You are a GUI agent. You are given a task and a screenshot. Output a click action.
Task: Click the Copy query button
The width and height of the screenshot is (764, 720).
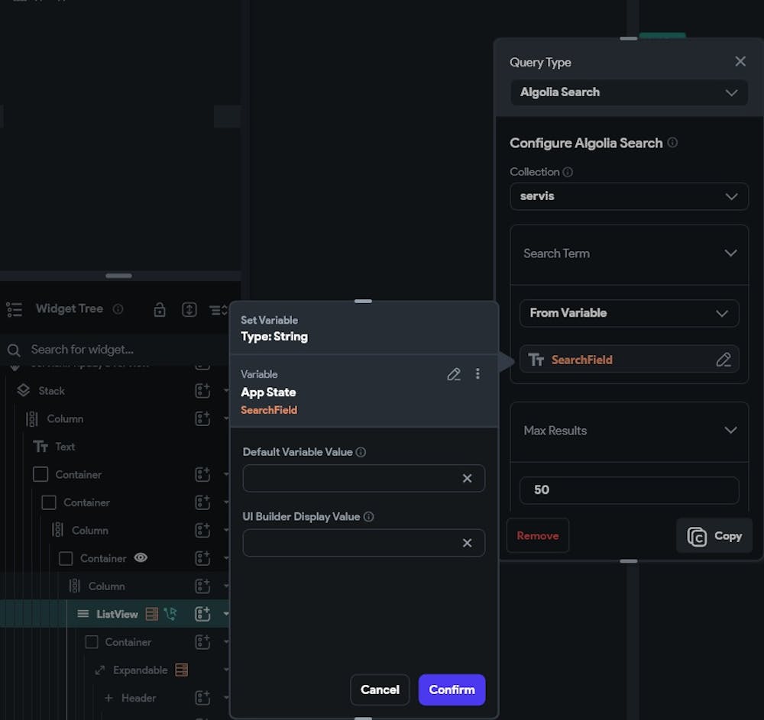[x=714, y=535]
